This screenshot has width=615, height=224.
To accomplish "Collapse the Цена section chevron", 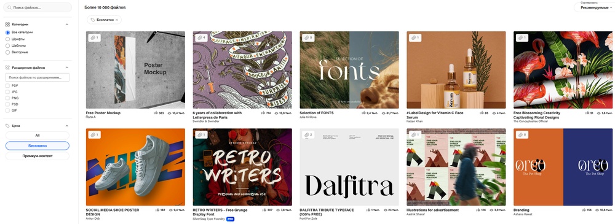I will pos(66,126).
